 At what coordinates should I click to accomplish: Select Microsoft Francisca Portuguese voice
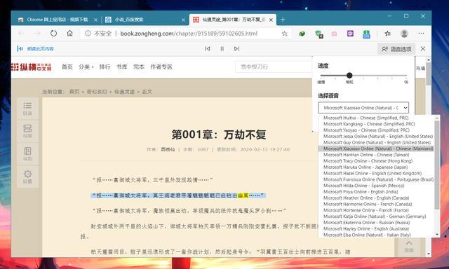(378, 179)
